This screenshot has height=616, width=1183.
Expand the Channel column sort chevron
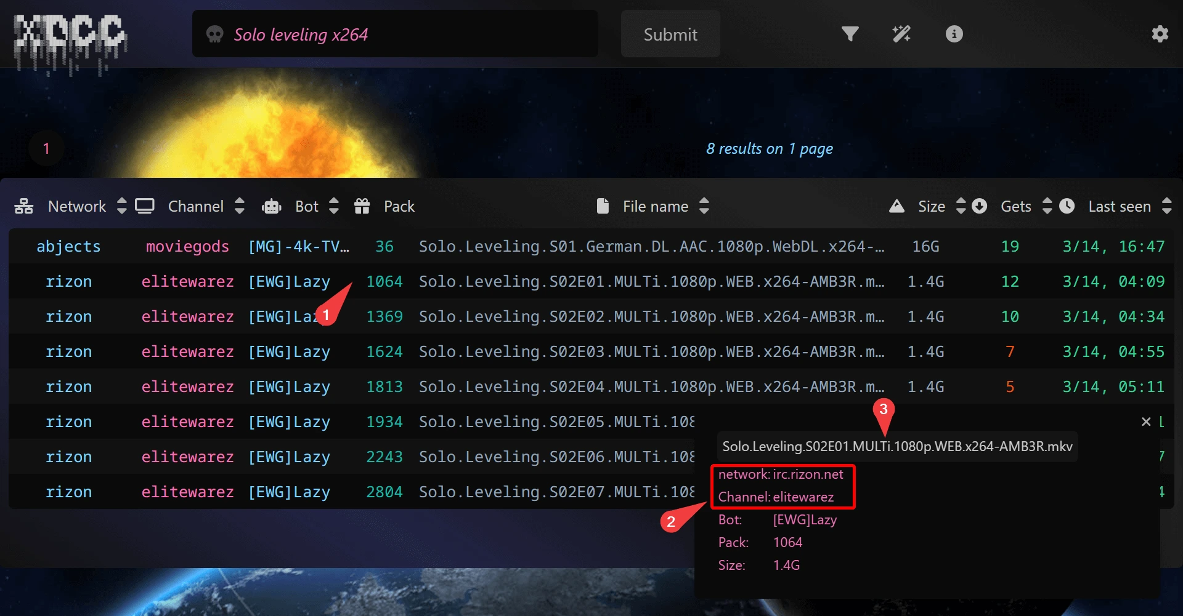click(240, 206)
